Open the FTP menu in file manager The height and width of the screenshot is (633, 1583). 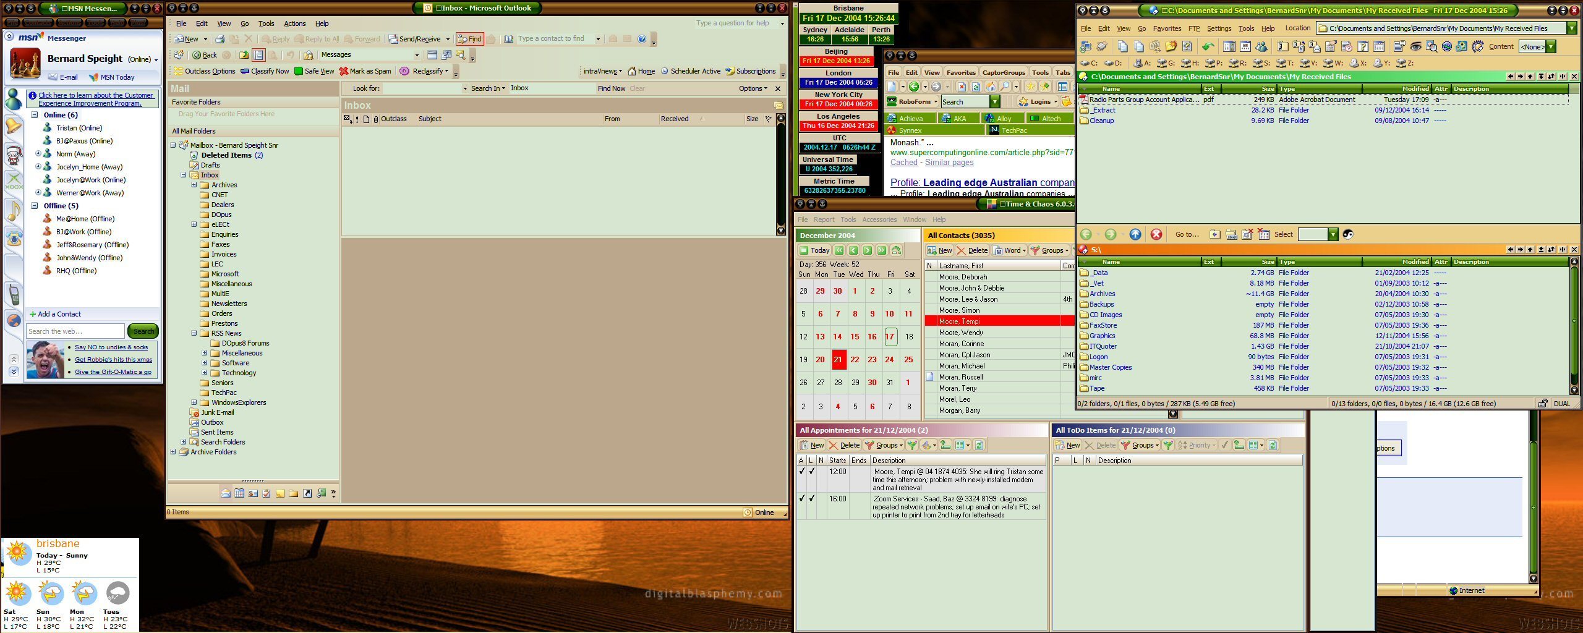tap(1193, 28)
